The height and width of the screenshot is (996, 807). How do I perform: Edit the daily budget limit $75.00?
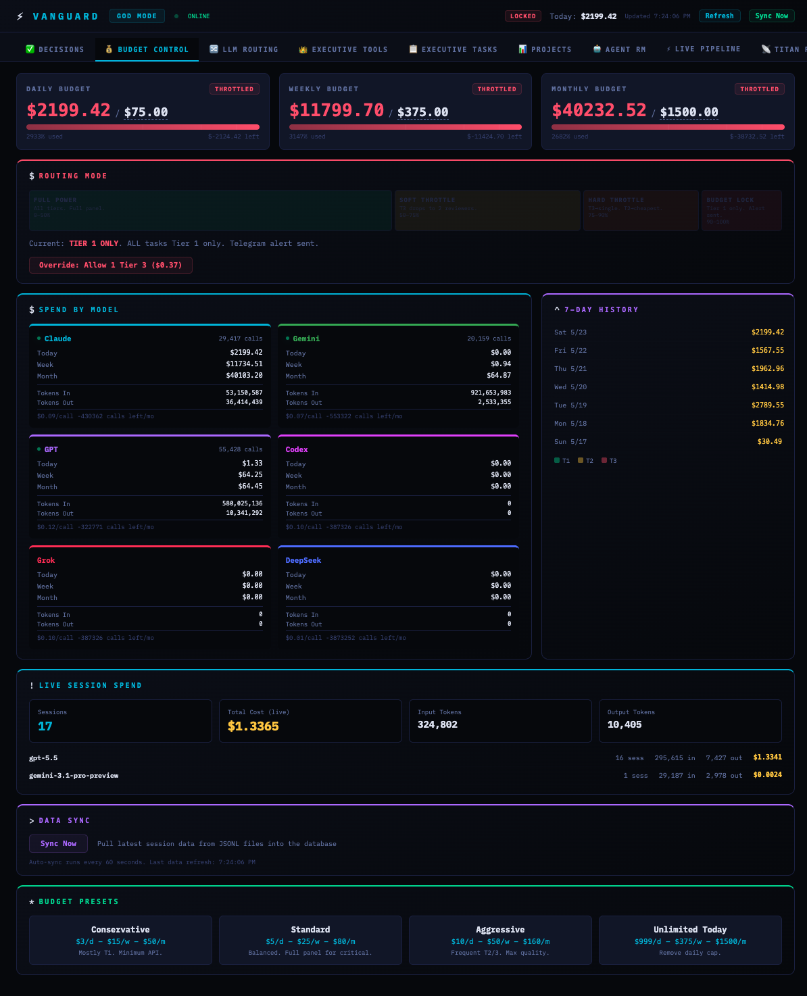click(x=146, y=112)
